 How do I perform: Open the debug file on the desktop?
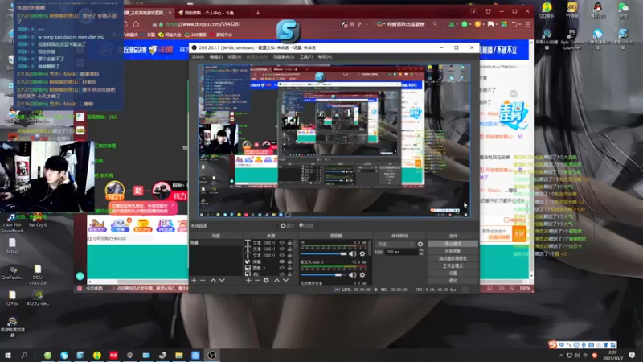tap(12, 245)
